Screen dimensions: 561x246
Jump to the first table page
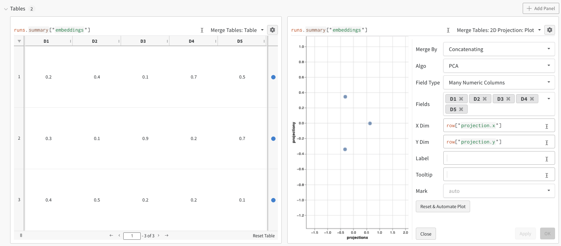click(111, 236)
